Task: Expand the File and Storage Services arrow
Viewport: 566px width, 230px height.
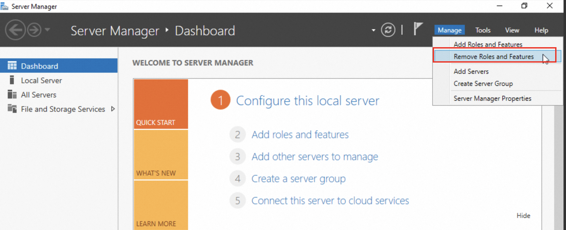Action: 113,109
